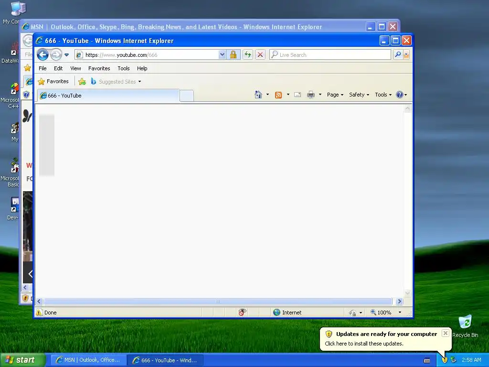Open the Tools command bar menu
This screenshot has width=489, height=367.
[x=383, y=95]
